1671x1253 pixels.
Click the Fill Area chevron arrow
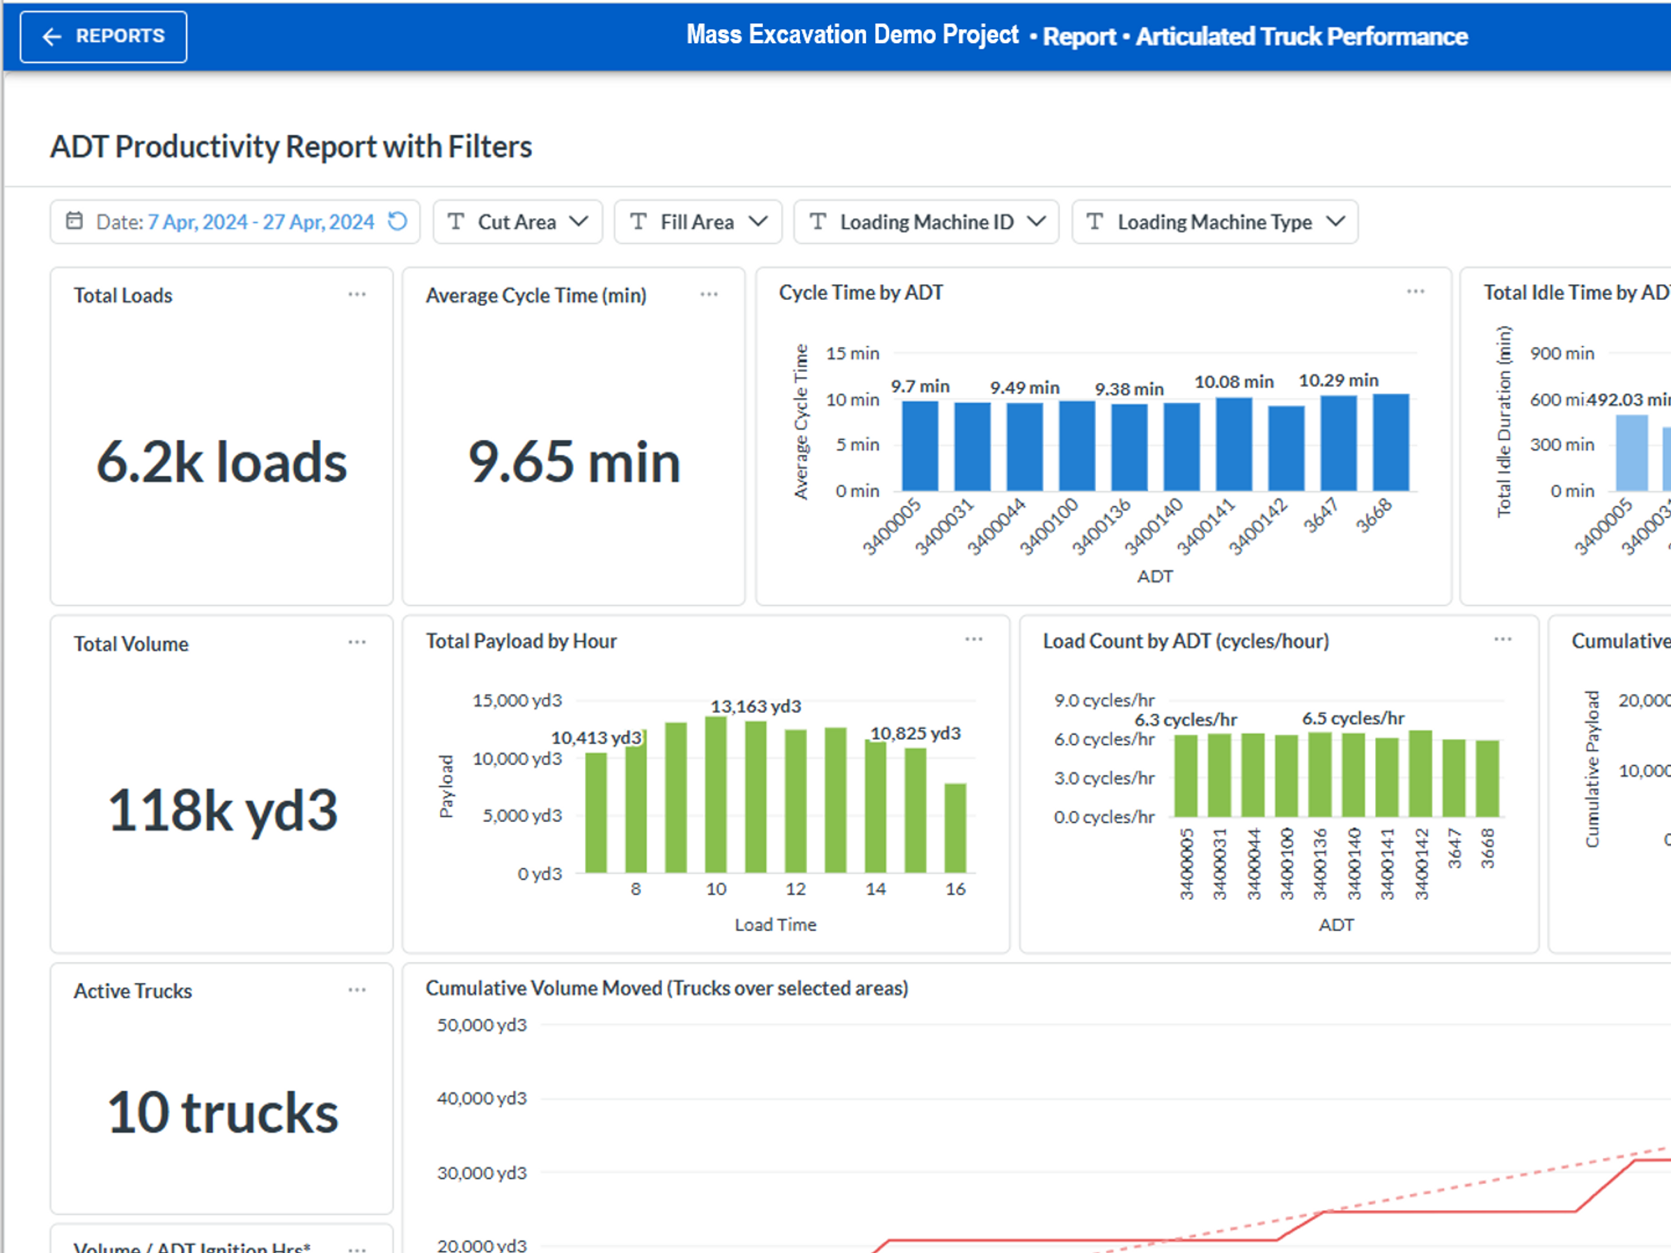click(758, 221)
